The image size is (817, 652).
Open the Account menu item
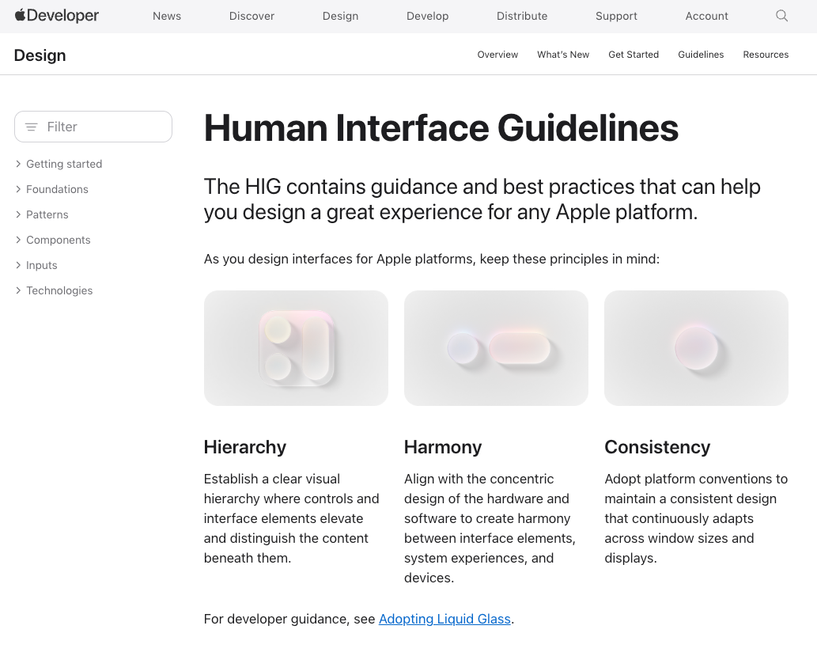(706, 16)
